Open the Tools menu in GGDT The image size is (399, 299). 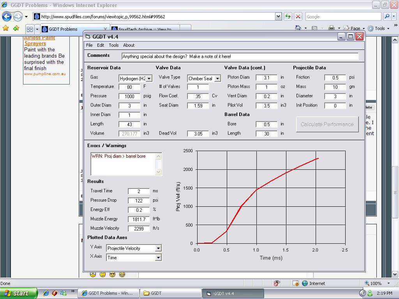[113, 45]
